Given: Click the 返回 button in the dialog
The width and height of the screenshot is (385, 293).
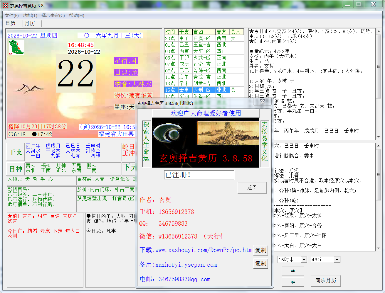Looking at the screenshot, I should [x=252, y=188].
